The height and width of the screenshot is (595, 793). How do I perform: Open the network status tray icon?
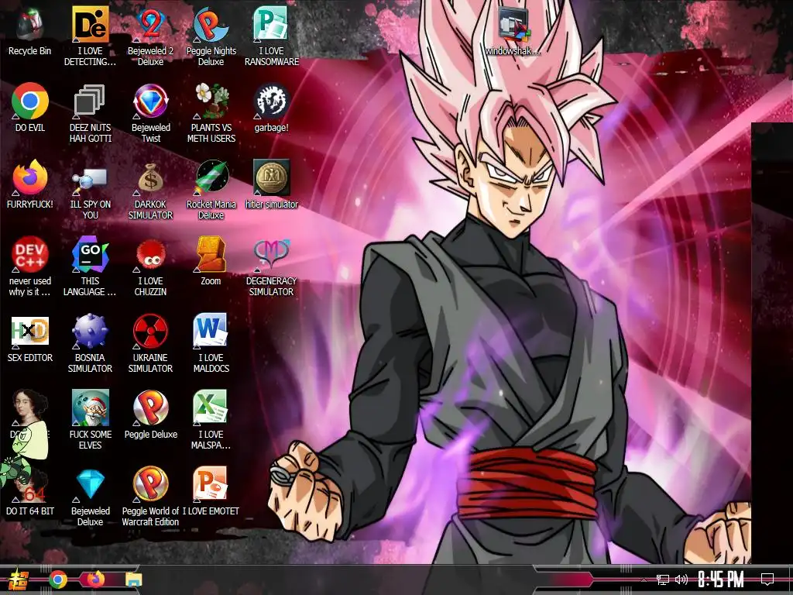click(663, 580)
